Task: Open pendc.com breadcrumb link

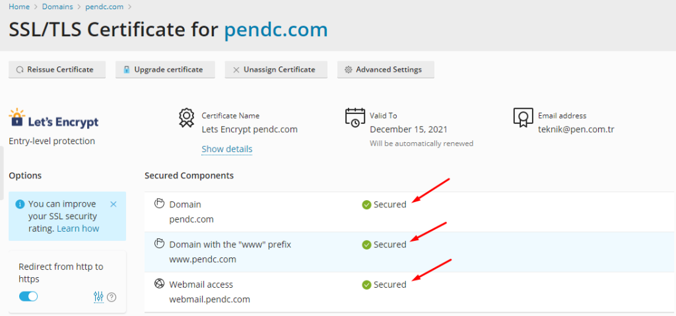Action: click(104, 7)
